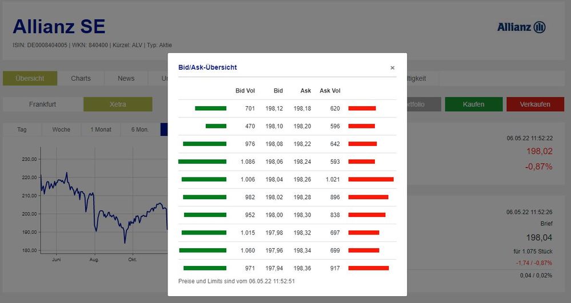Click red bar for ask 198,36

369,268
